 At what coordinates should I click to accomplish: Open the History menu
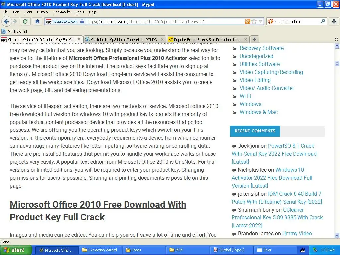[x=42, y=12]
